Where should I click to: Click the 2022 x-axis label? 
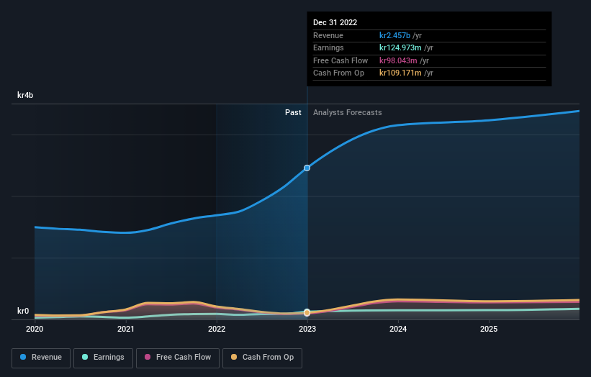click(x=217, y=330)
